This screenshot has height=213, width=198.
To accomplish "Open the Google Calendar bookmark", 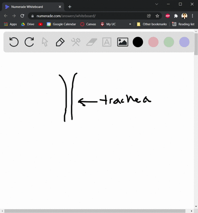I will [61, 24].
